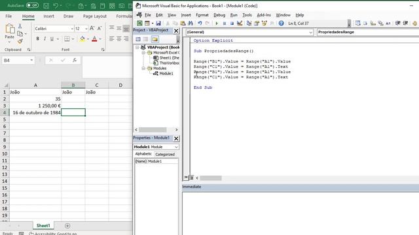Toggle the AutoSave switch in Excel
The image size is (419, 235).
pos(32,5)
